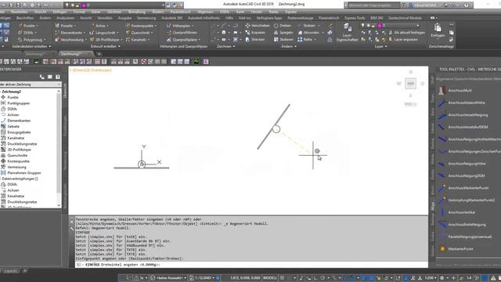Click the Punkte item in prospector tree

pyautogui.click(x=13, y=97)
